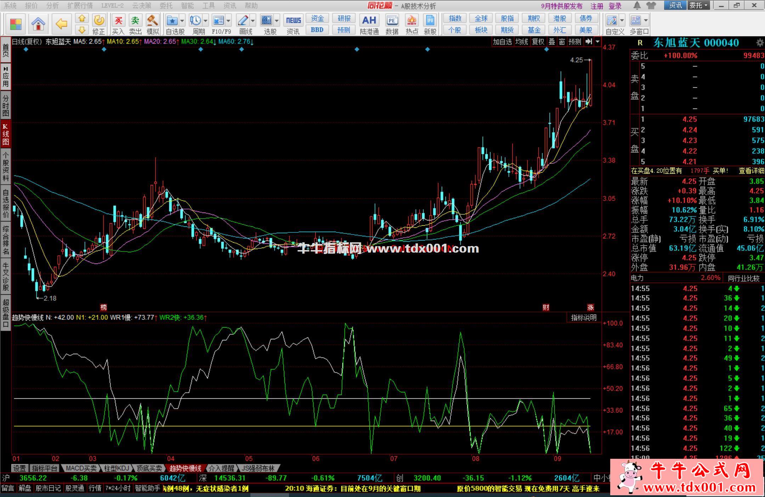Open the 扩展行情 menu

pyautogui.click(x=80, y=6)
